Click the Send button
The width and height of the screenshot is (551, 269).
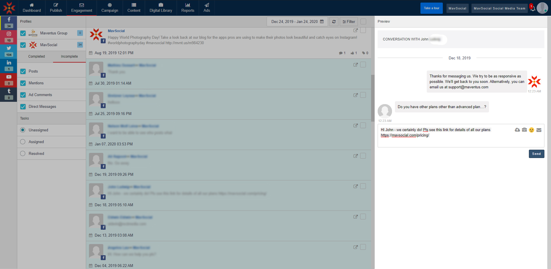point(536,154)
